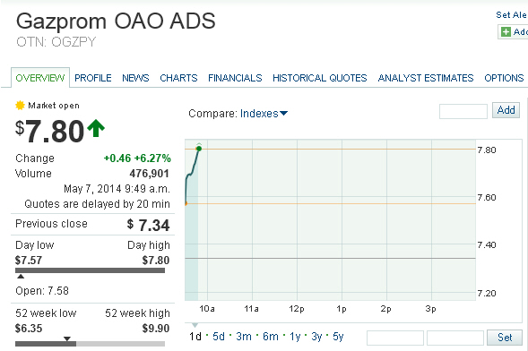Click the day range triangle marker
Image resolution: width=528 pixels, height=351 pixels.
coord(21,277)
